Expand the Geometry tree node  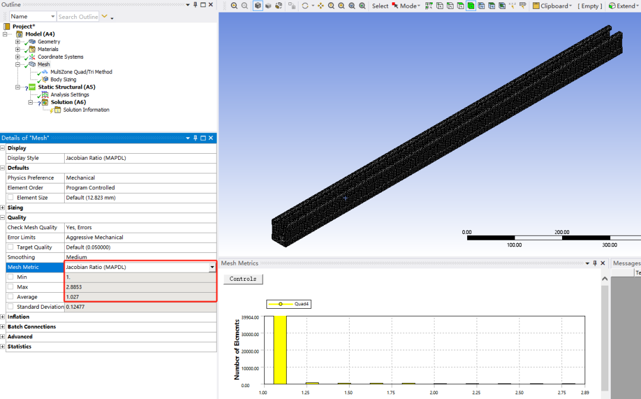coord(18,42)
